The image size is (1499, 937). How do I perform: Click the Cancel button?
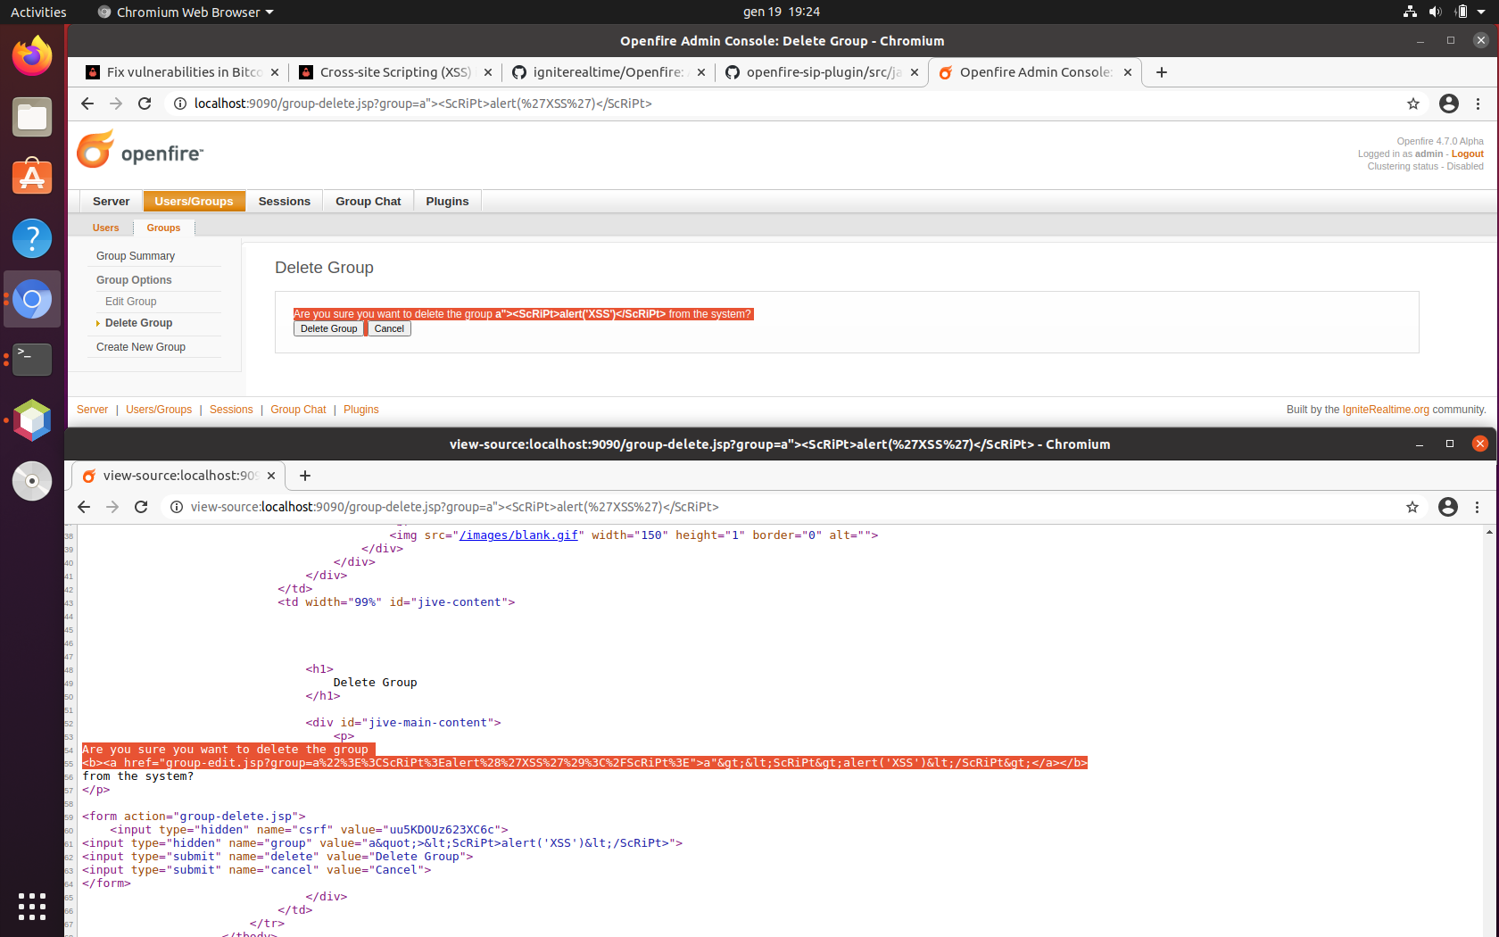point(389,329)
